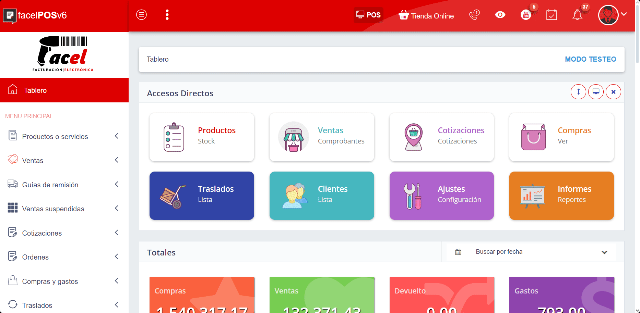Screen dimensions: 640x313
Task: Expand Productos o servicios sidebar menu
Action: (64, 136)
